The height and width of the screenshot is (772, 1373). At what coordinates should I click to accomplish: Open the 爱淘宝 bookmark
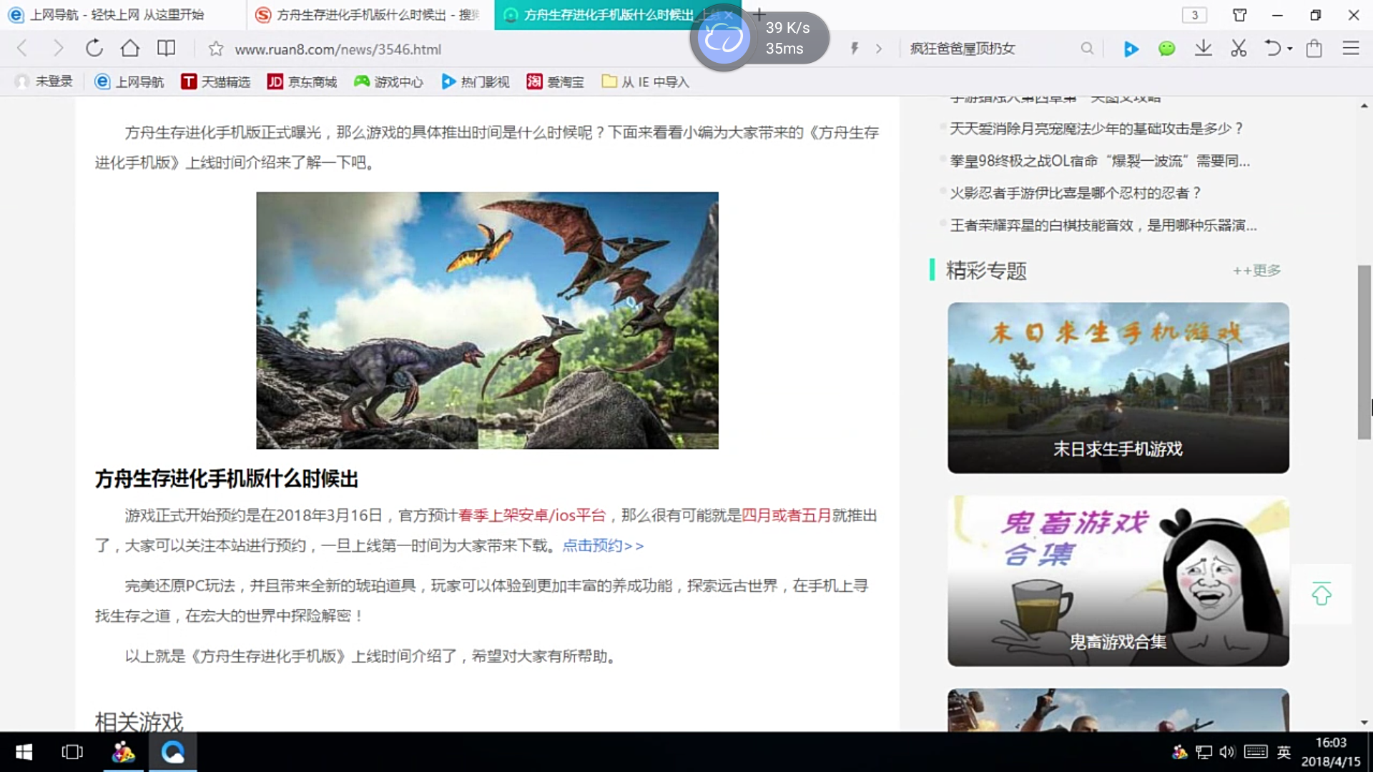pos(556,81)
